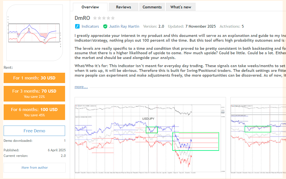Click the green verified shield icon

click(105, 27)
